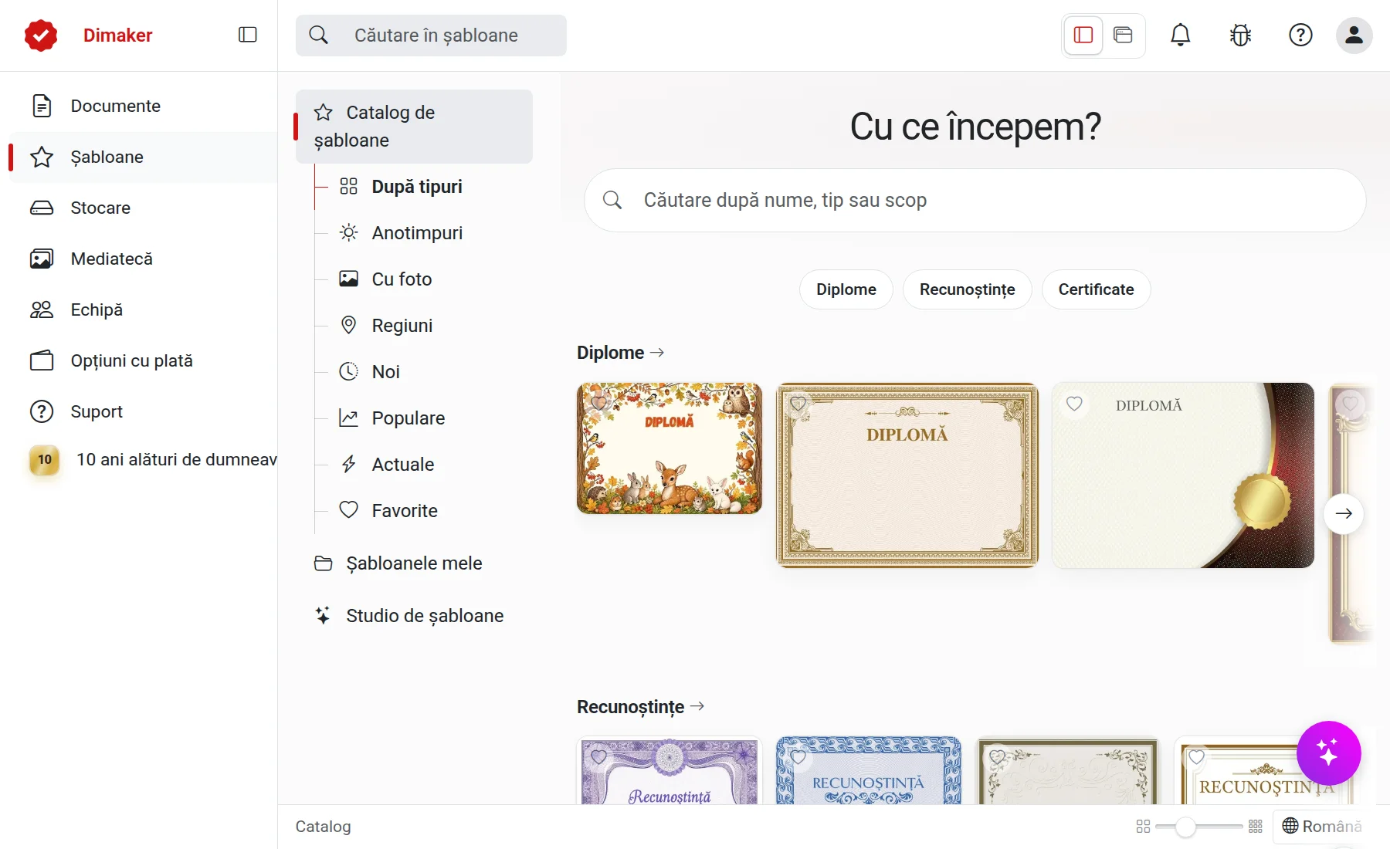
Task: Open the help question mark icon
Action: 1300,35
